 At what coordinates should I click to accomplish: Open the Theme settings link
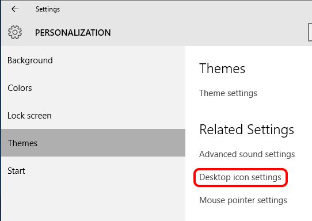228,93
